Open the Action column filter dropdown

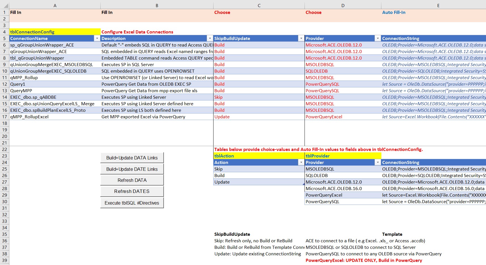301,162
